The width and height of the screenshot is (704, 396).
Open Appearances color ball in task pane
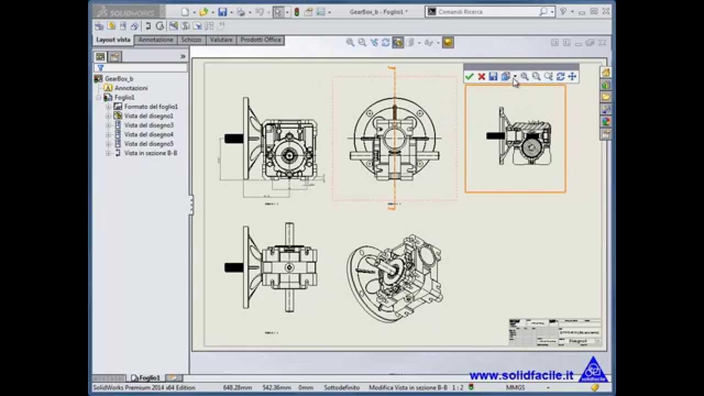pyautogui.click(x=606, y=122)
